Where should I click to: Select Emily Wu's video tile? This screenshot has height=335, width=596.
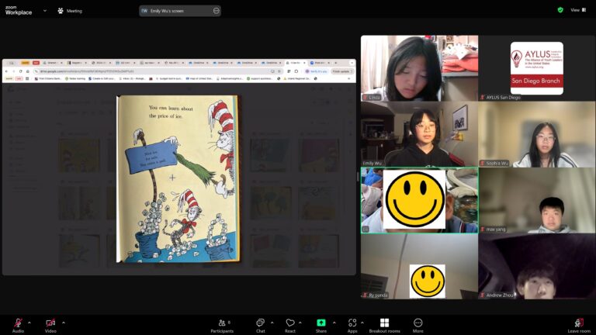[419, 134]
